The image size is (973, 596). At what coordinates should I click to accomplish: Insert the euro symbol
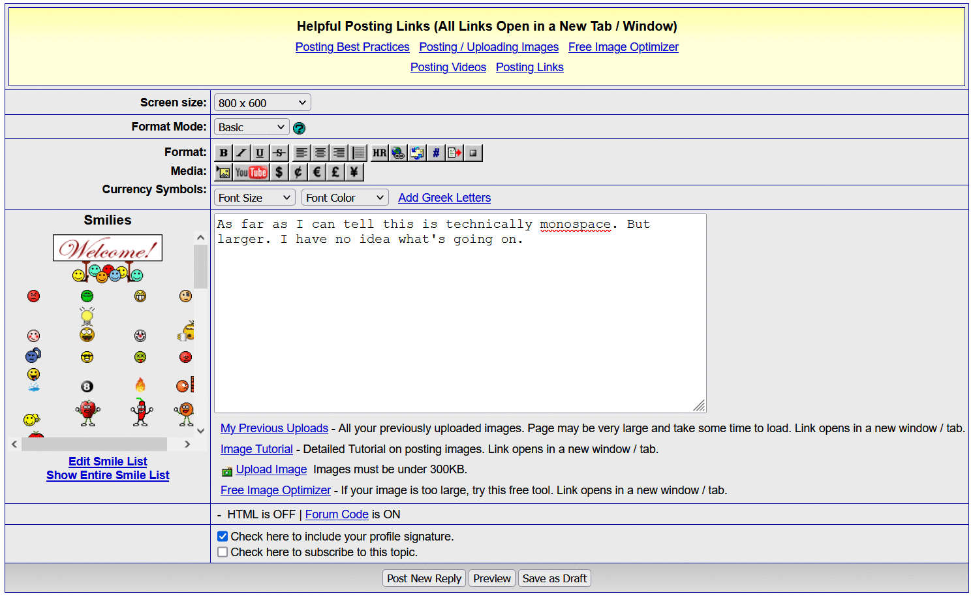(317, 172)
